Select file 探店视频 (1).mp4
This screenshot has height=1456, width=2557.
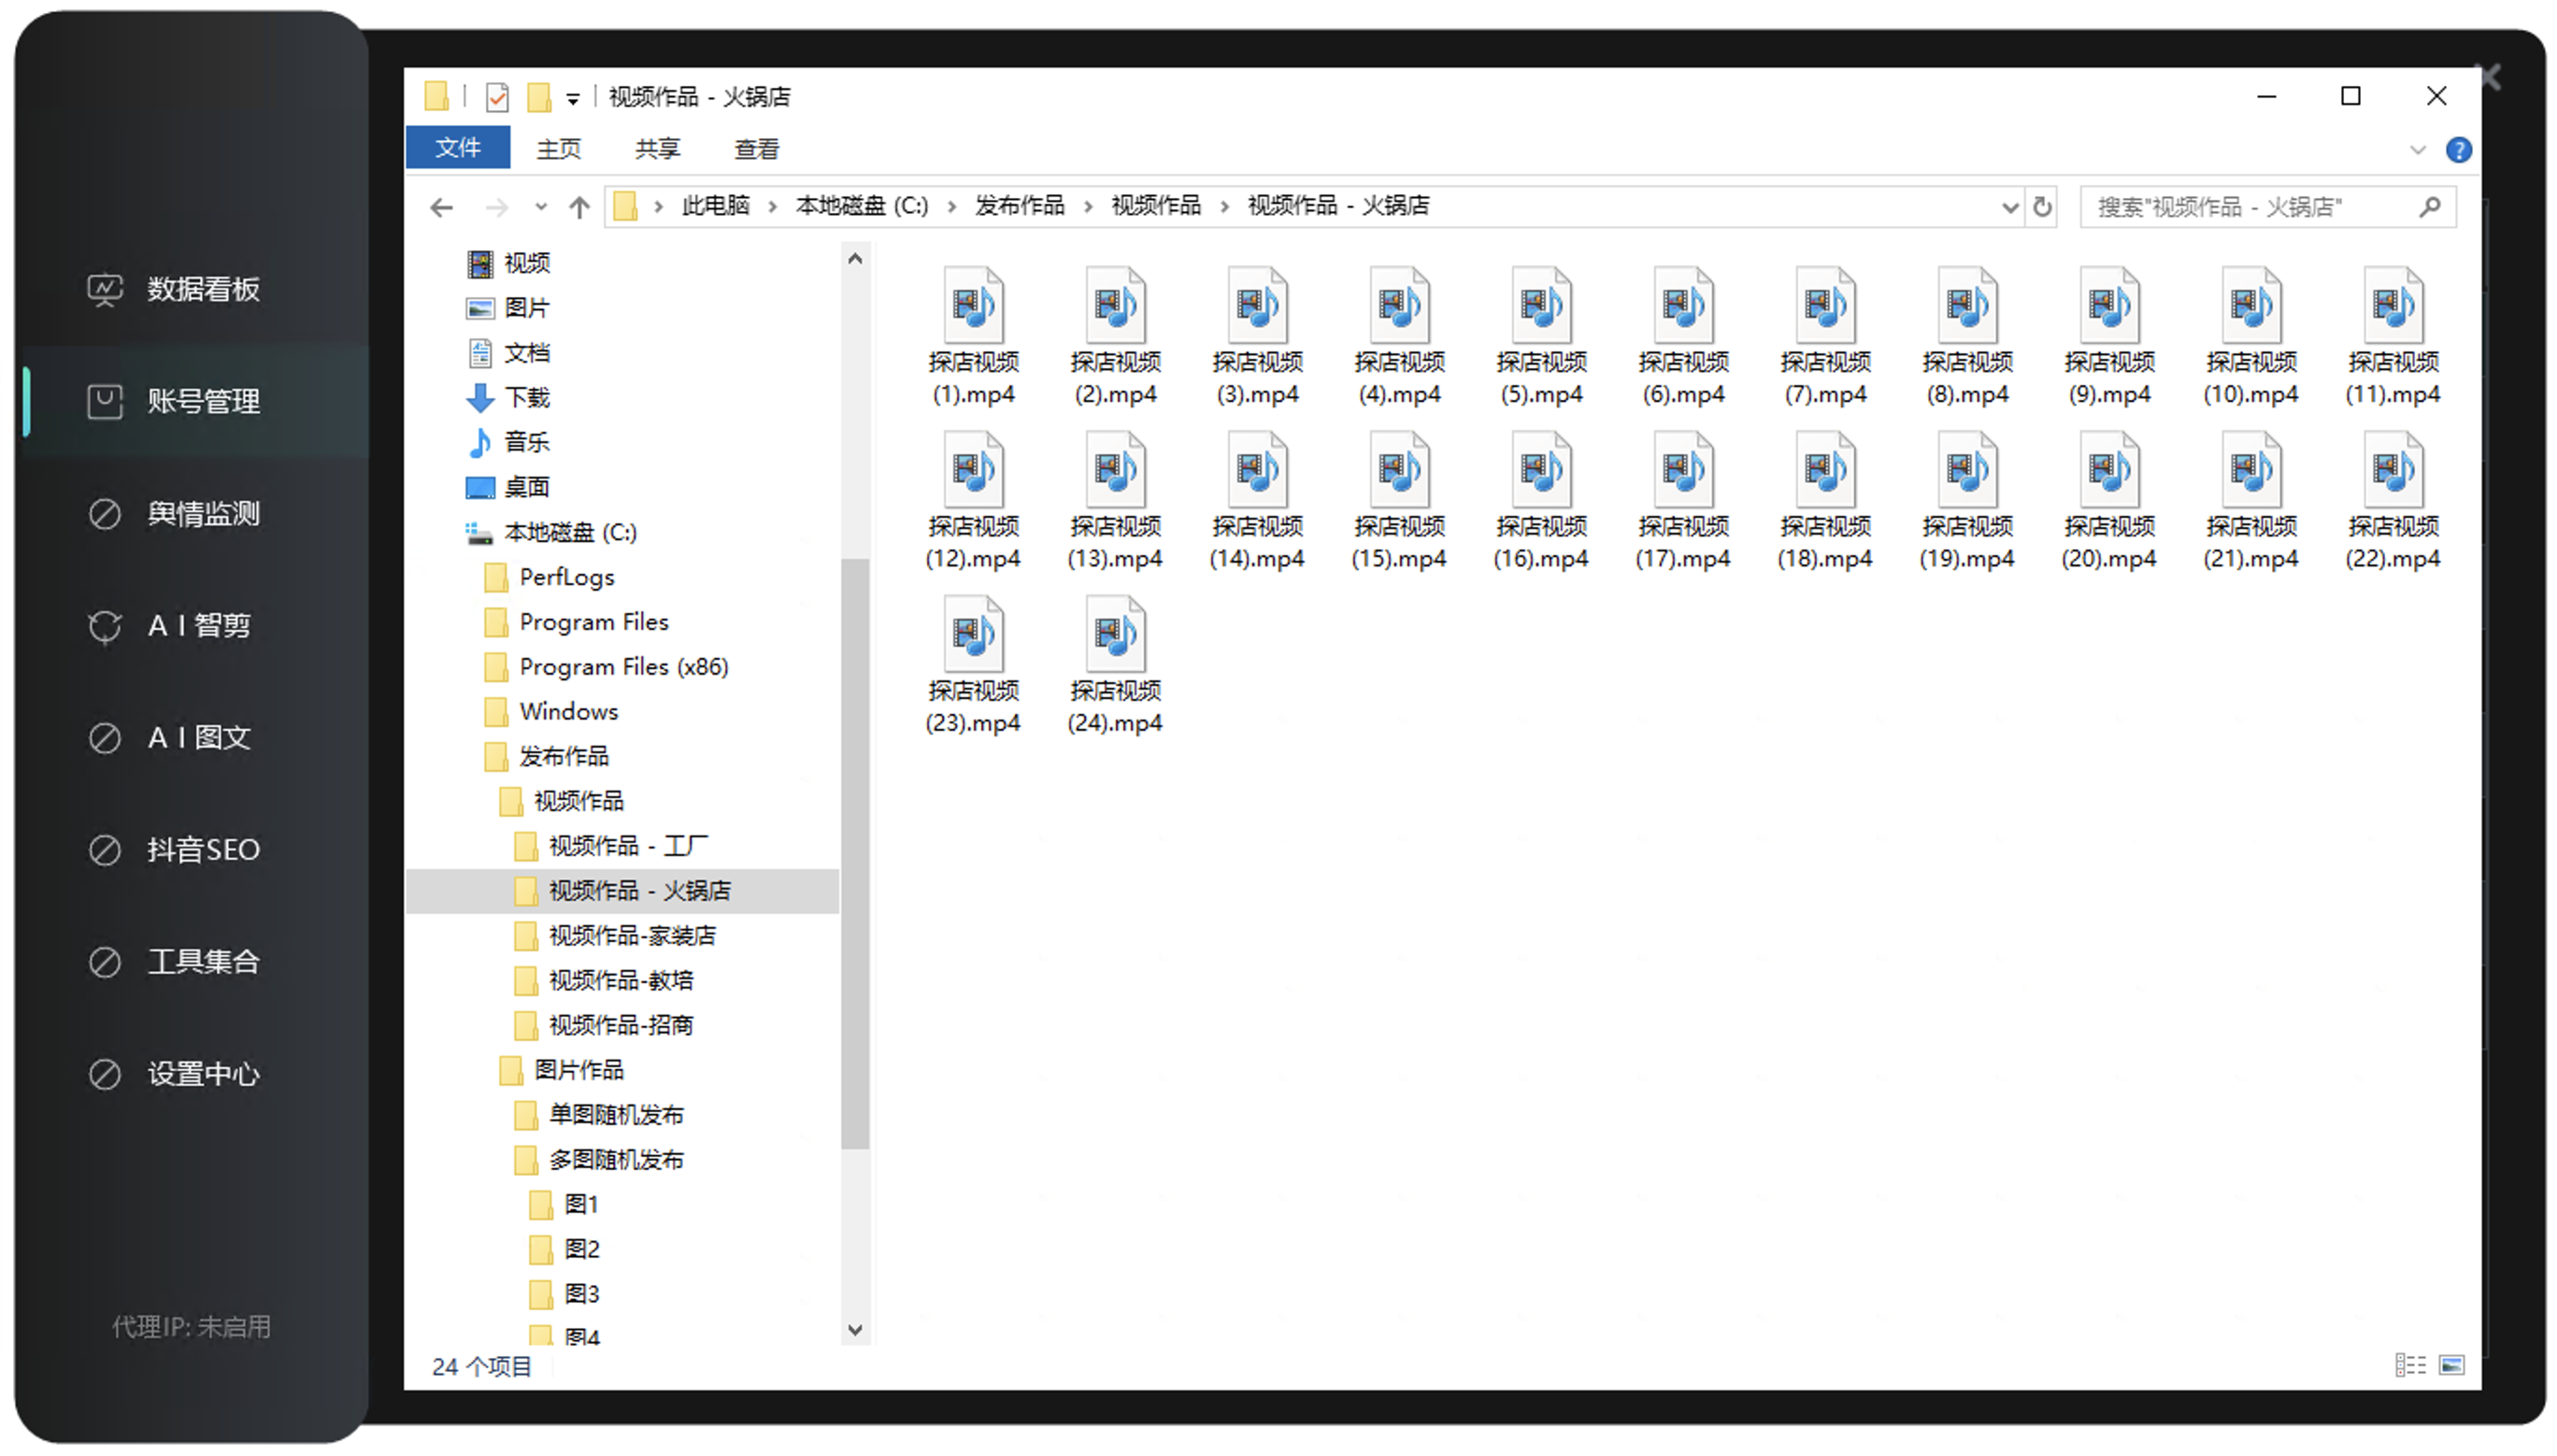(x=973, y=337)
